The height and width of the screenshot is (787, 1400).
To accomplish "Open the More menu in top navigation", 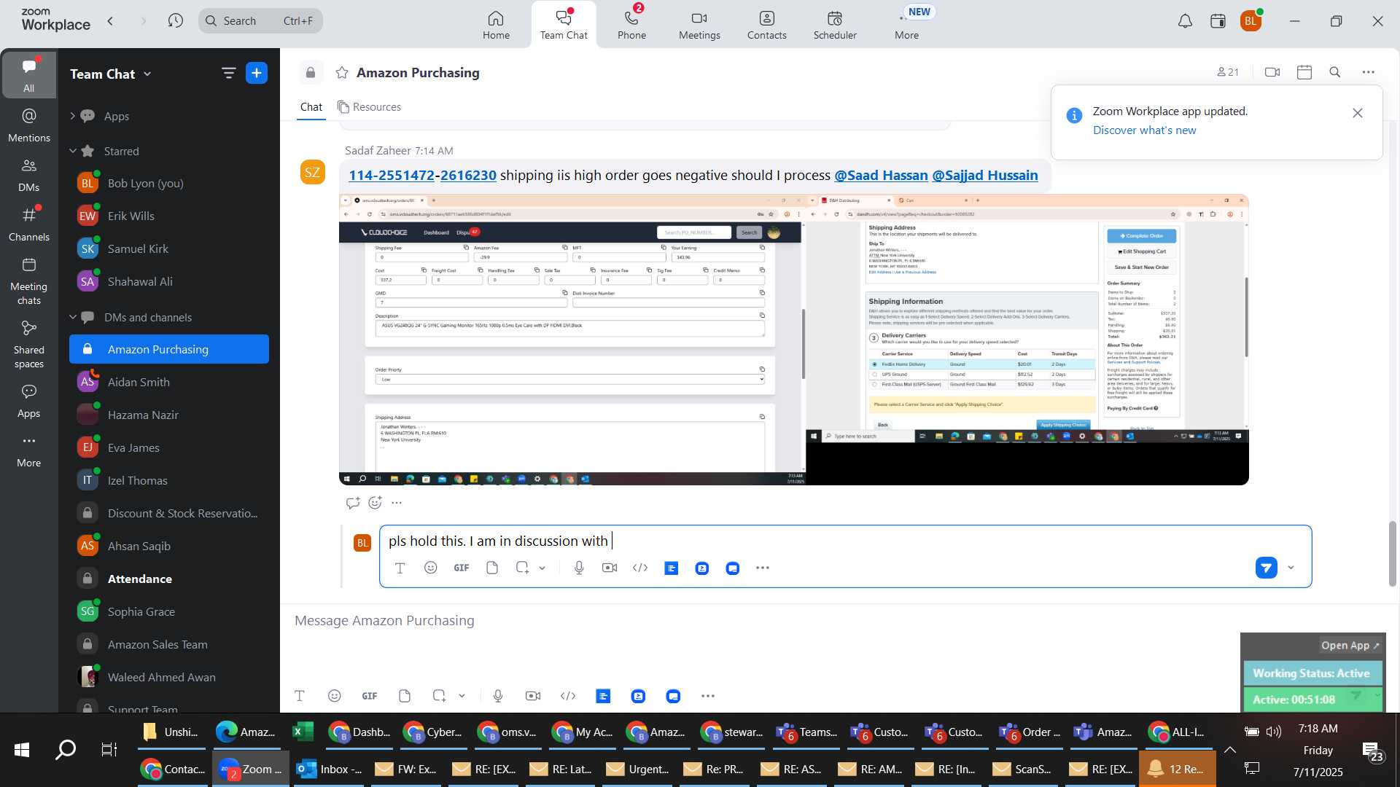I will (x=906, y=24).
